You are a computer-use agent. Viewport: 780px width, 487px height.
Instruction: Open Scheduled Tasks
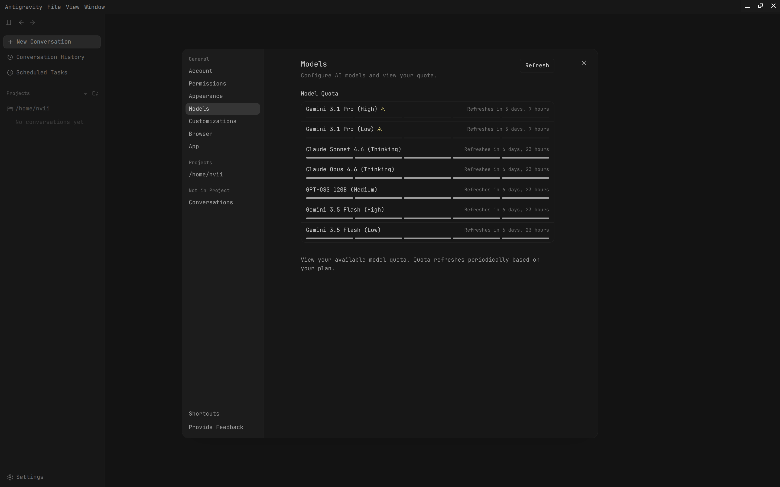[52, 73]
